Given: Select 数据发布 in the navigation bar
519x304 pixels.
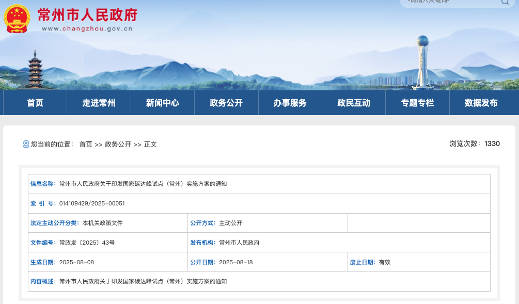Looking at the screenshot, I should [481, 103].
